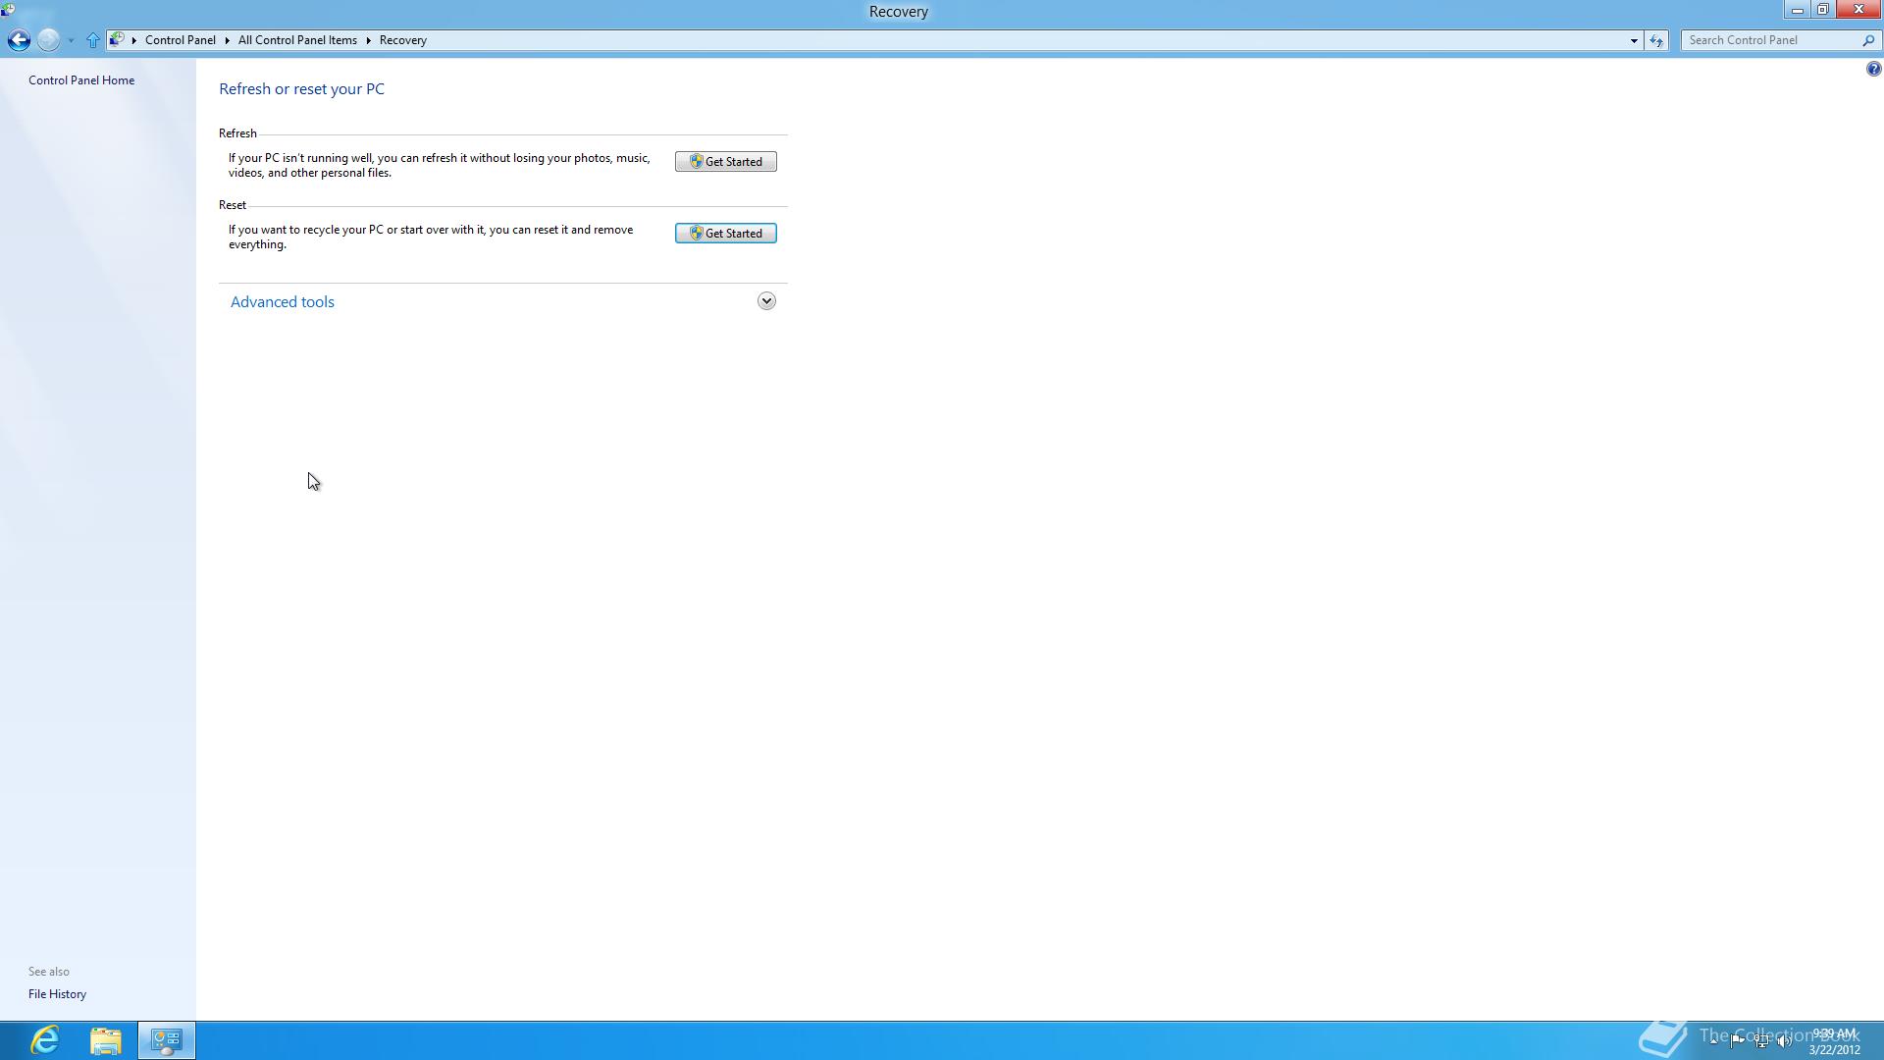Screen dimensions: 1884x1060
Task: Open Internet Explorer from taskbar
Action: (45, 1039)
